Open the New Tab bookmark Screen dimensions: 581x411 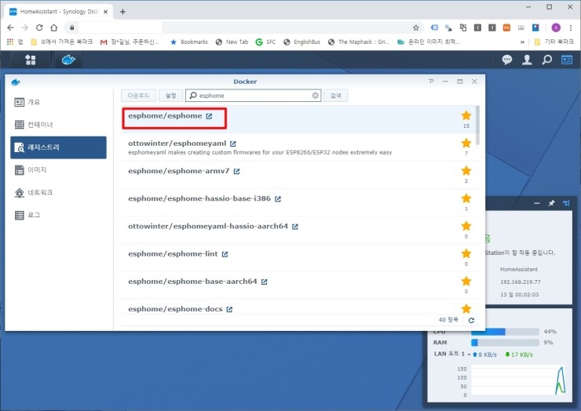click(x=232, y=42)
